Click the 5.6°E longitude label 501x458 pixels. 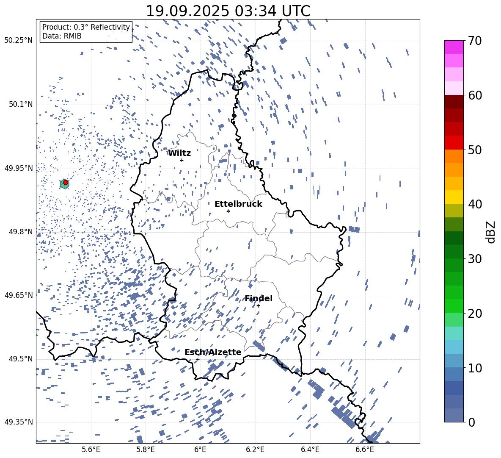91,450
